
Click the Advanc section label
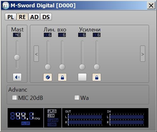[18, 90]
